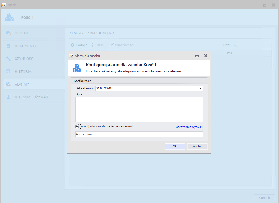This screenshot has height=203, width=279.
Task: Click the Alarmy bell icon
Action: coord(8,84)
